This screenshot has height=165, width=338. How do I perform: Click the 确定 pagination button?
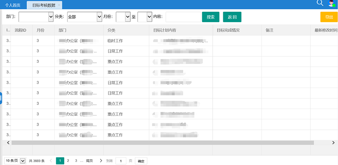click(x=141, y=161)
